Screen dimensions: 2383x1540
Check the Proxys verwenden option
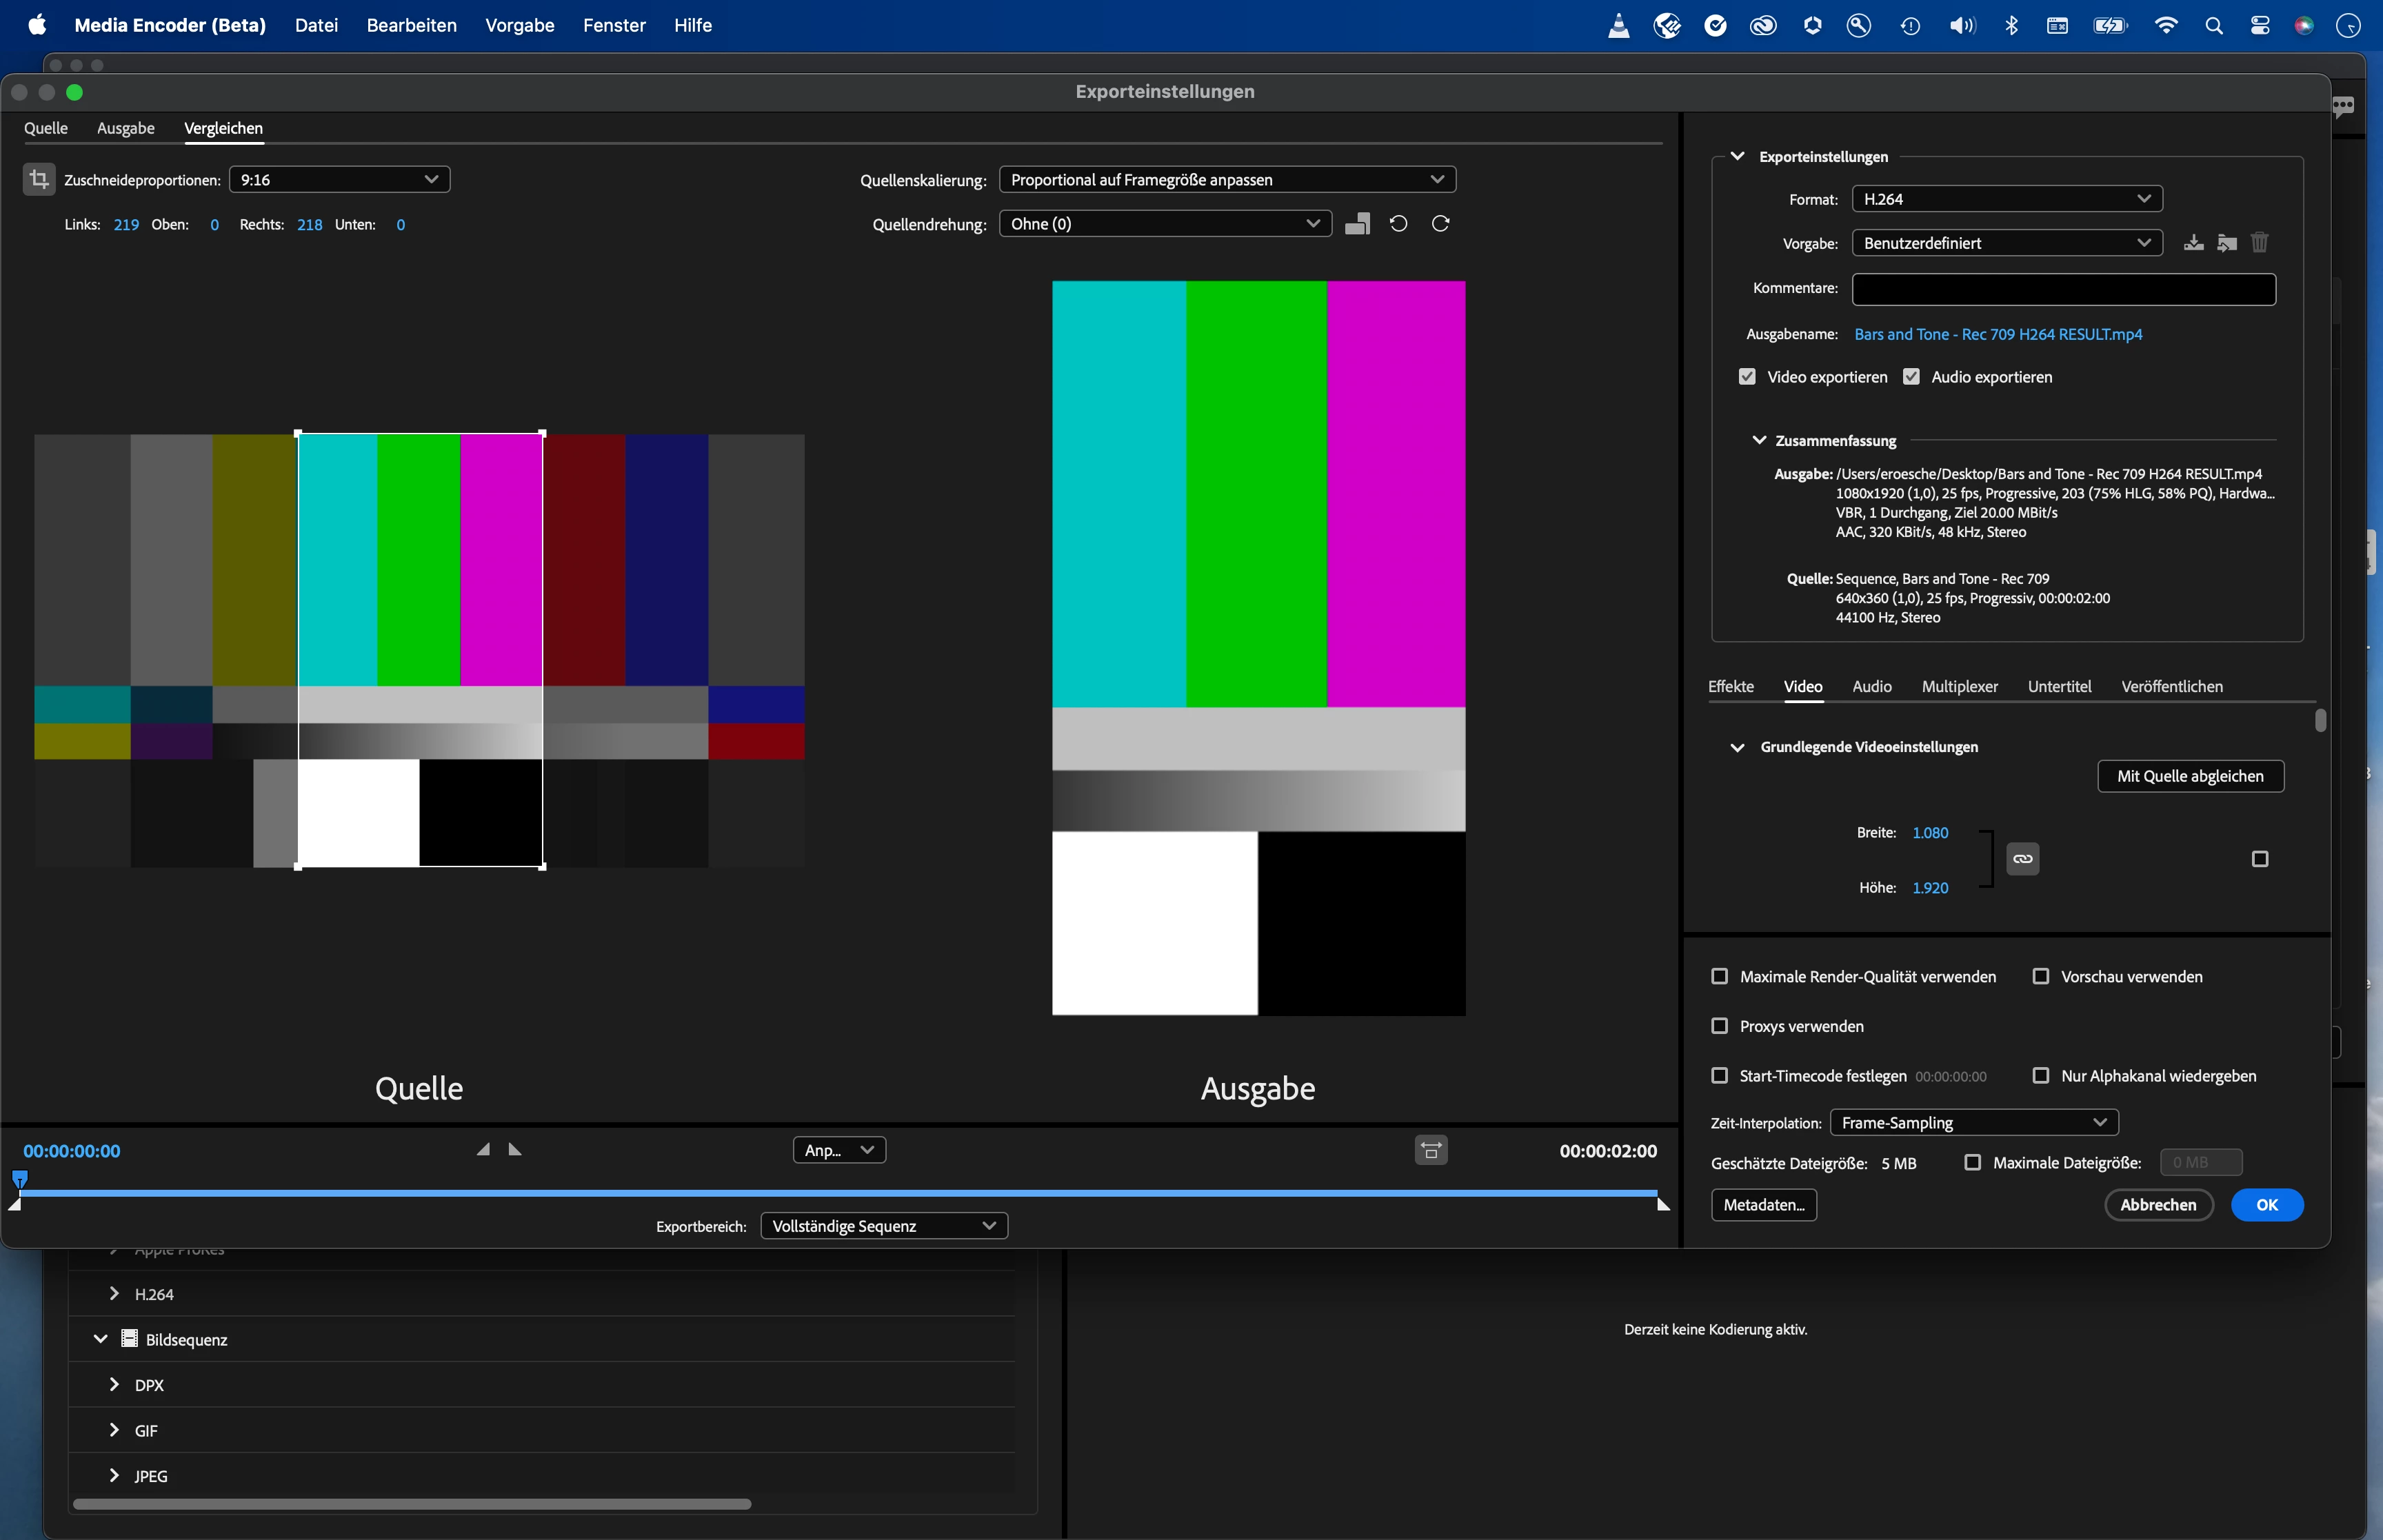1720,1026
